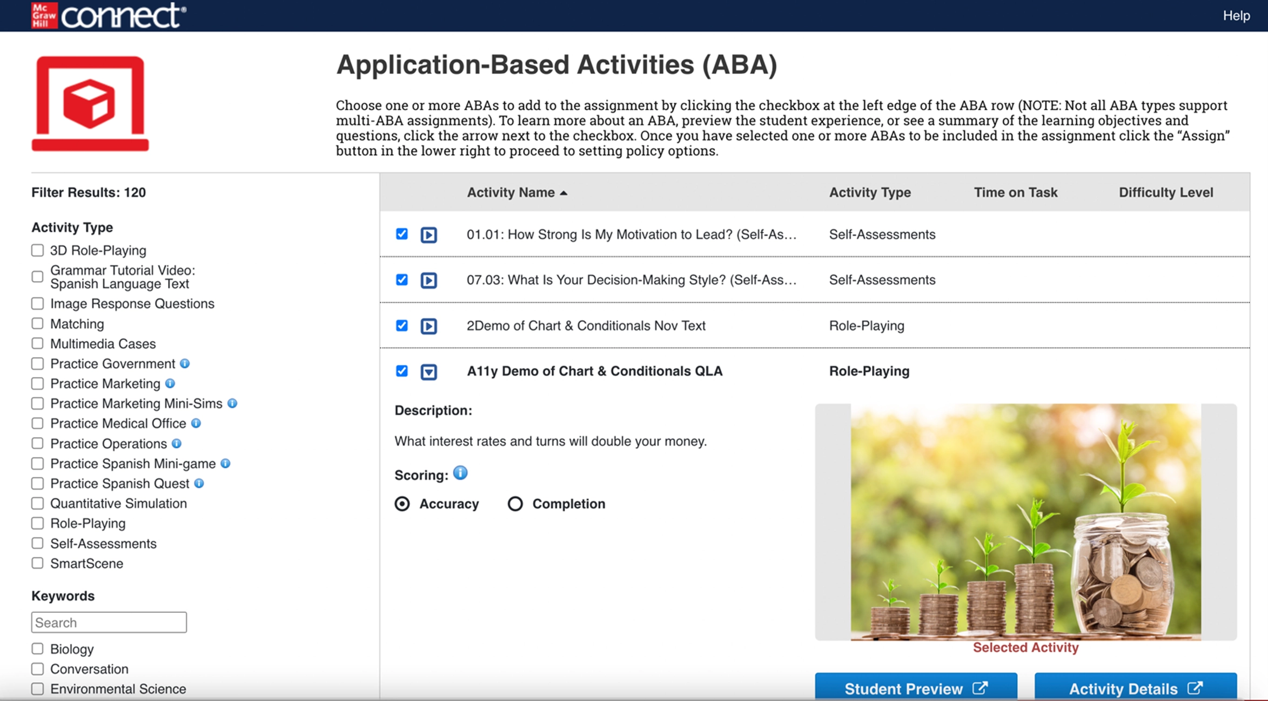
Task: Check the Environmental Science keyword filter
Action: click(37, 689)
